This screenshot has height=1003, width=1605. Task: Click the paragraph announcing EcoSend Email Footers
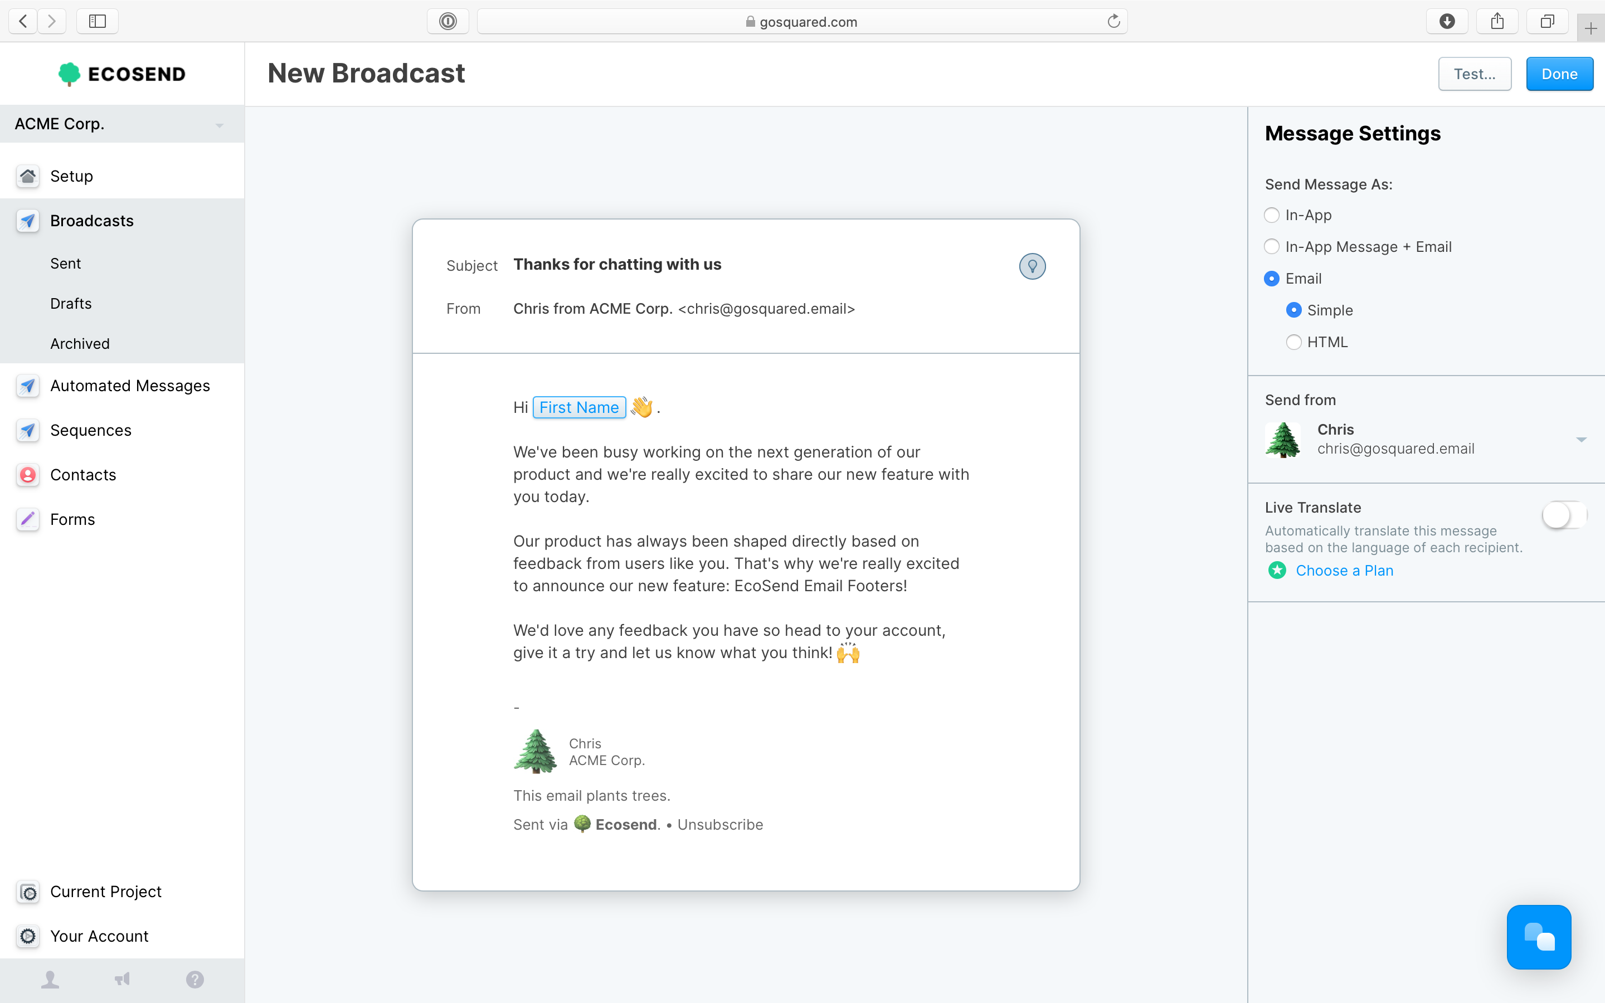pyautogui.click(x=736, y=563)
